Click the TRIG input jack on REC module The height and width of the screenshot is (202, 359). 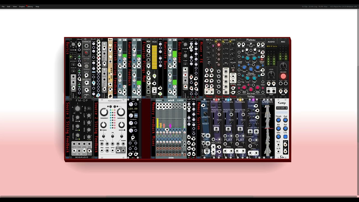286,83
